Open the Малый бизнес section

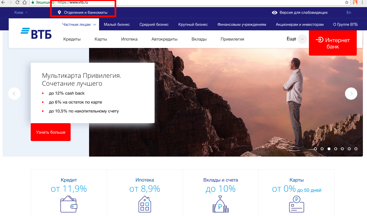[117, 24]
